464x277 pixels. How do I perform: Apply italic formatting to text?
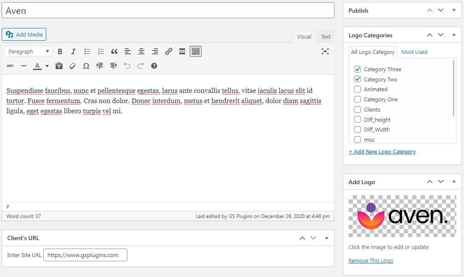coord(73,52)
